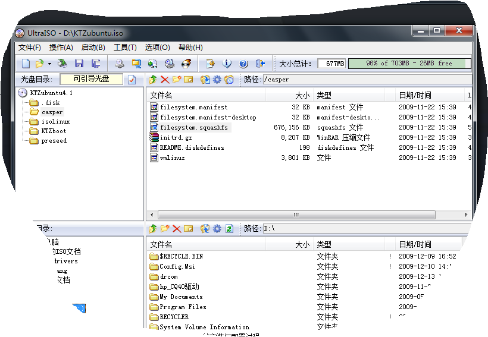Select KTZubuntu4.1 root tree node
The image size is (488, 337).
(x=51, y=93)
